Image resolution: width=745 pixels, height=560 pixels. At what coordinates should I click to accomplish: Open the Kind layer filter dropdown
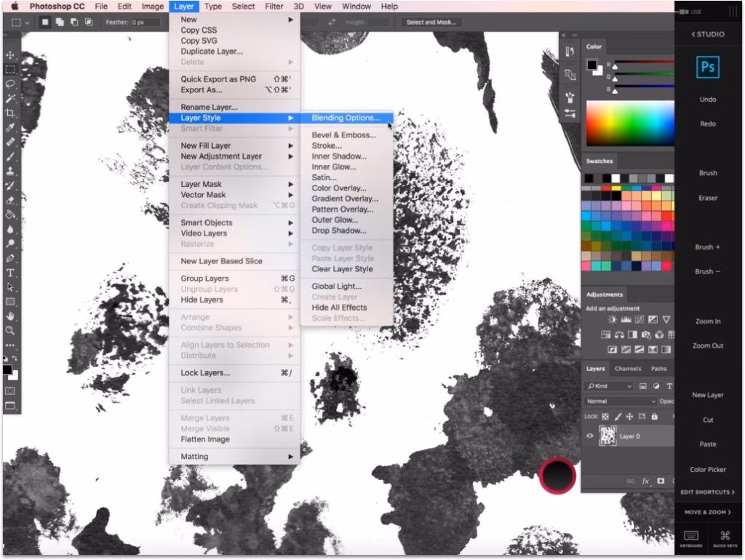(609, 386)
